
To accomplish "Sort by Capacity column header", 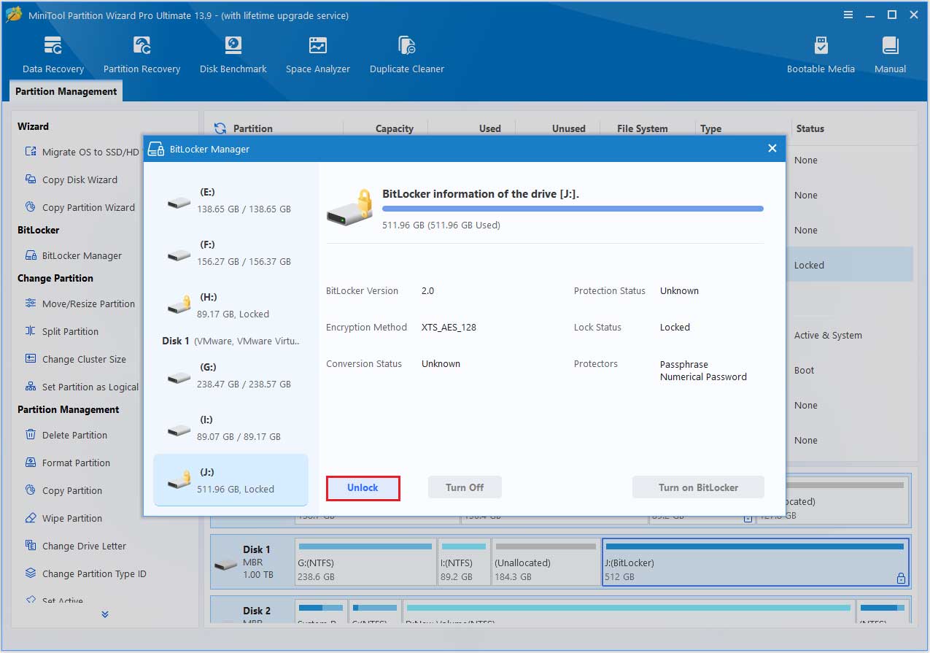I will click(x=395, y=128).
